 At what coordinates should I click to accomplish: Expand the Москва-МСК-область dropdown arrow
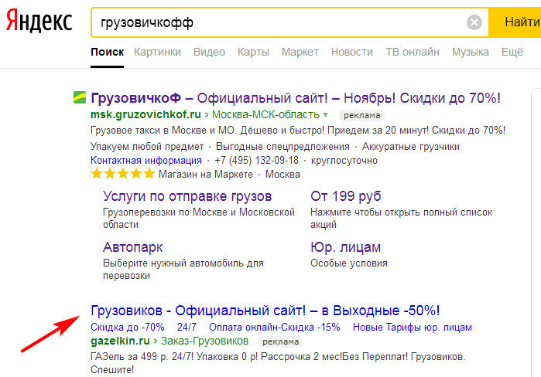tap(325, 115)
